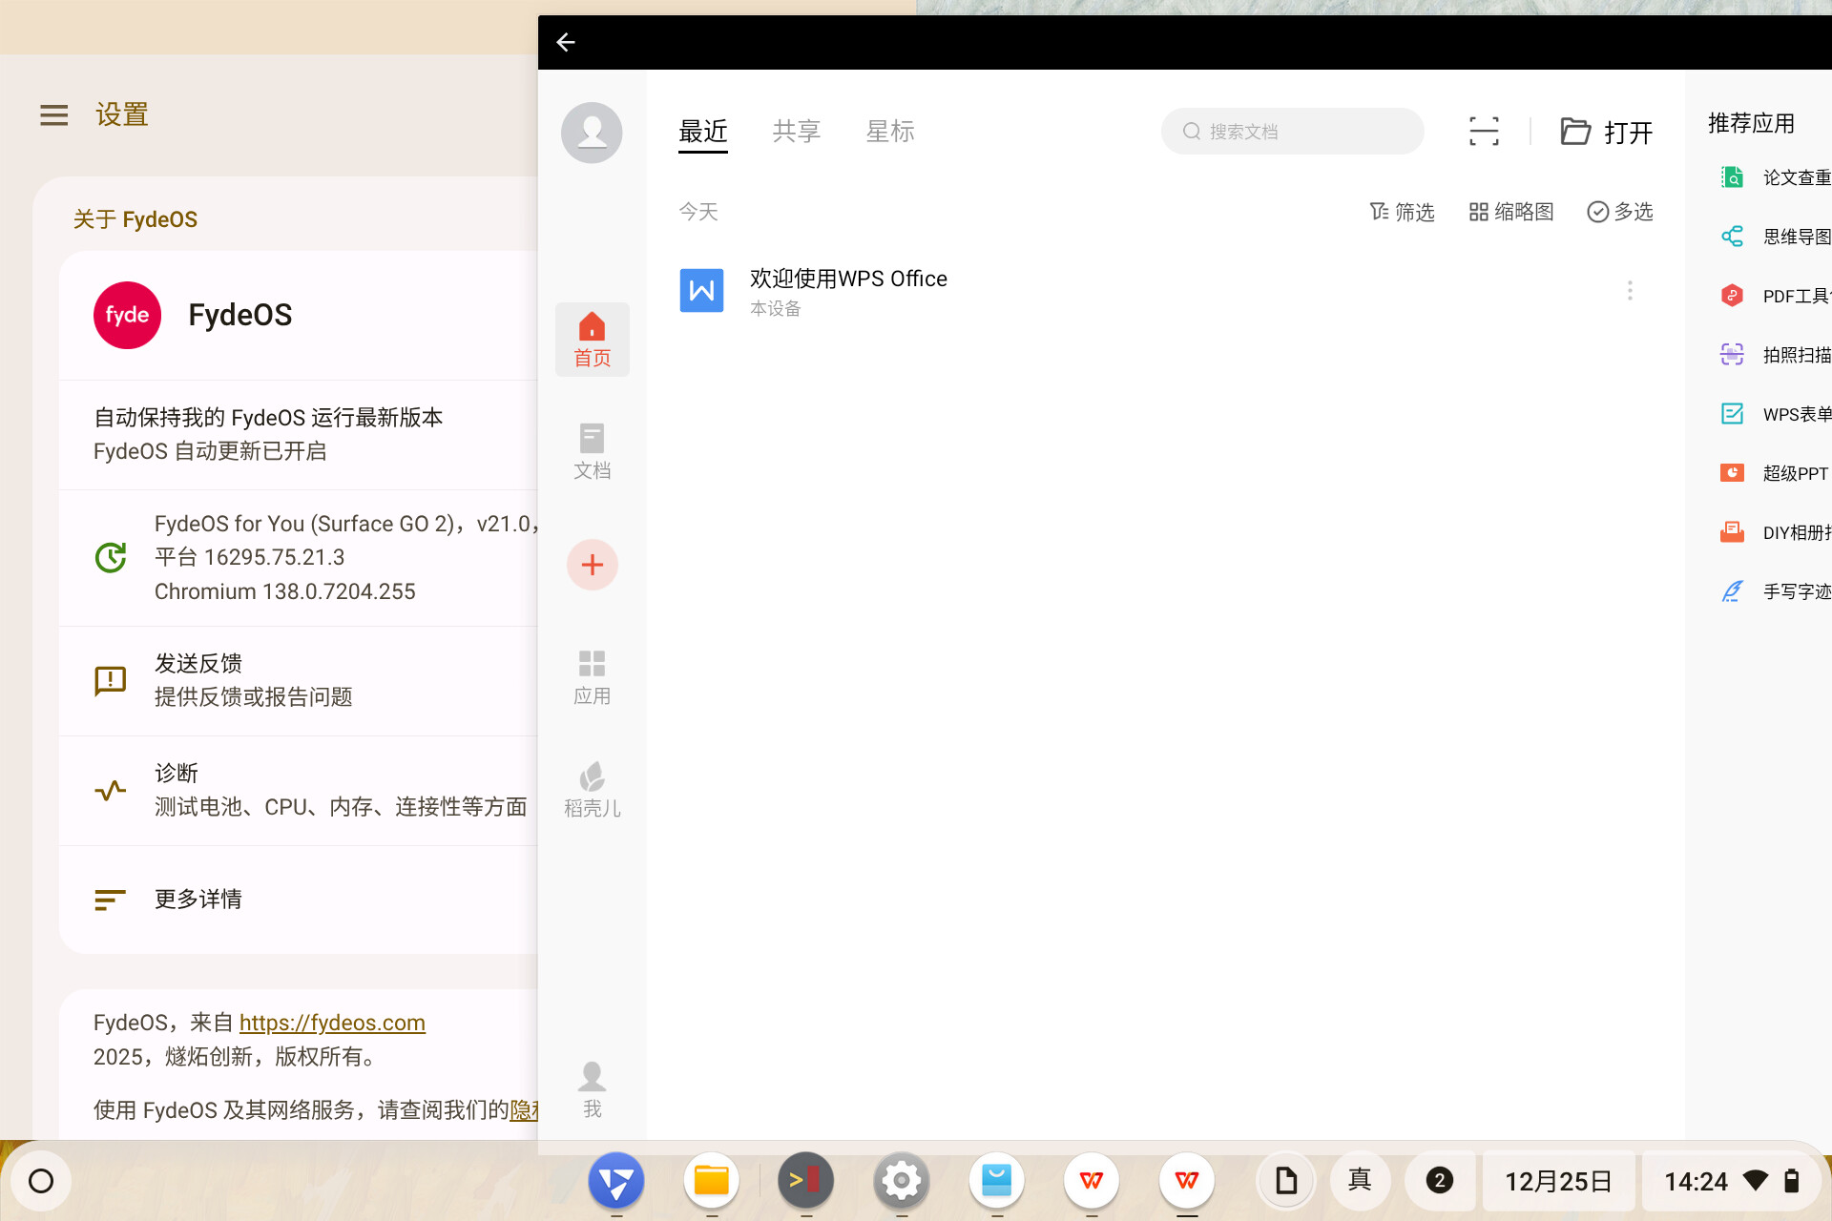Open the https://fydeos.com link
This screenshot has height=1221, width=1832.
click(332, 1023)
